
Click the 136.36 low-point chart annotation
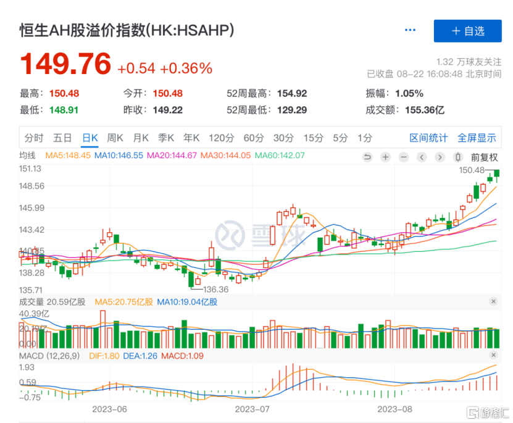[216, 290]
